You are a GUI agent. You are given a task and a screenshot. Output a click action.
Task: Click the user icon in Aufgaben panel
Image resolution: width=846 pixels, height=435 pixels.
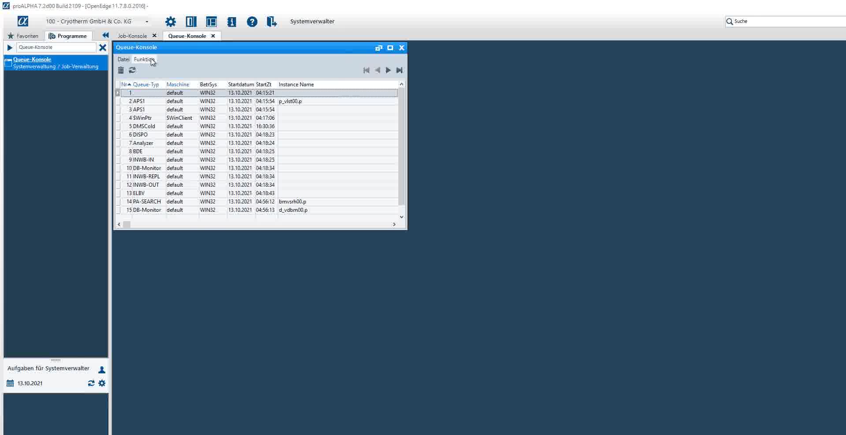click(102, 369)
